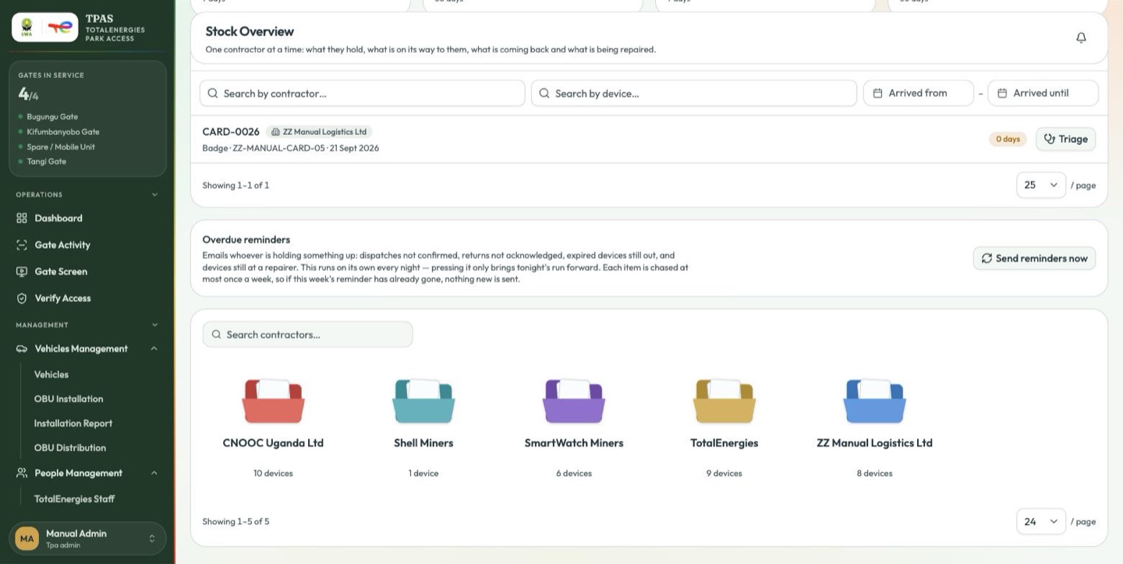Click the Gate Screen monitor icon

pos(22,271)
